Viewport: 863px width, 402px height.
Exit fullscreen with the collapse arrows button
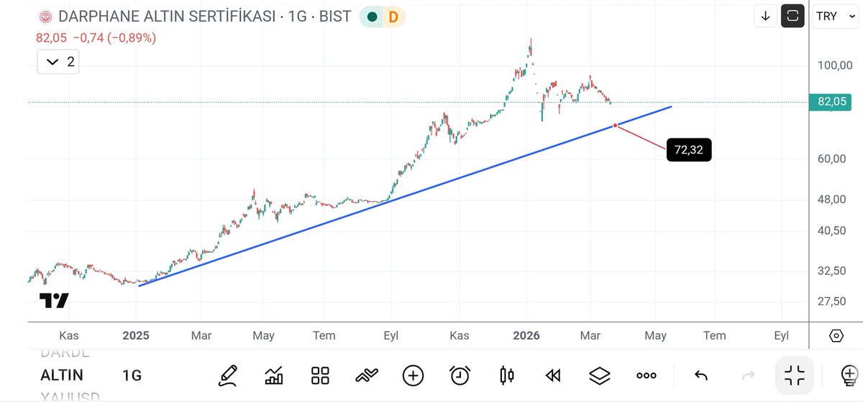pos(795,375)
